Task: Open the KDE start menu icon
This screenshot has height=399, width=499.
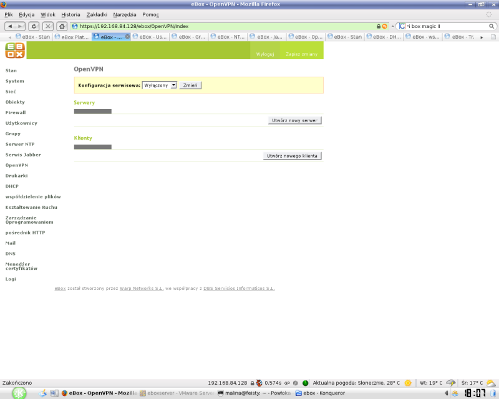Action: pyautogui.click(x=19, y=393)
